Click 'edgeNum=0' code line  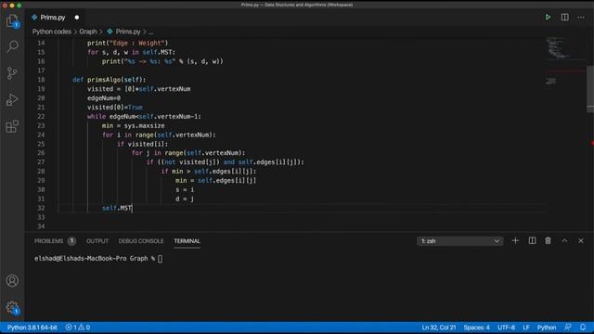(x=104, y=98)
